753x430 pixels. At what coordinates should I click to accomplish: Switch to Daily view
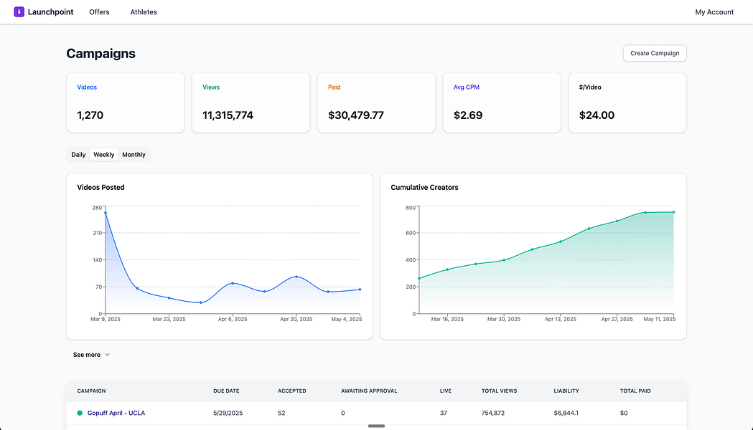click(x=78, y=154)
